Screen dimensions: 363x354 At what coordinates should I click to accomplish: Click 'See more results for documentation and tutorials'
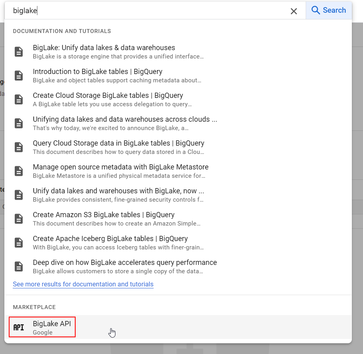click(83, 284)
